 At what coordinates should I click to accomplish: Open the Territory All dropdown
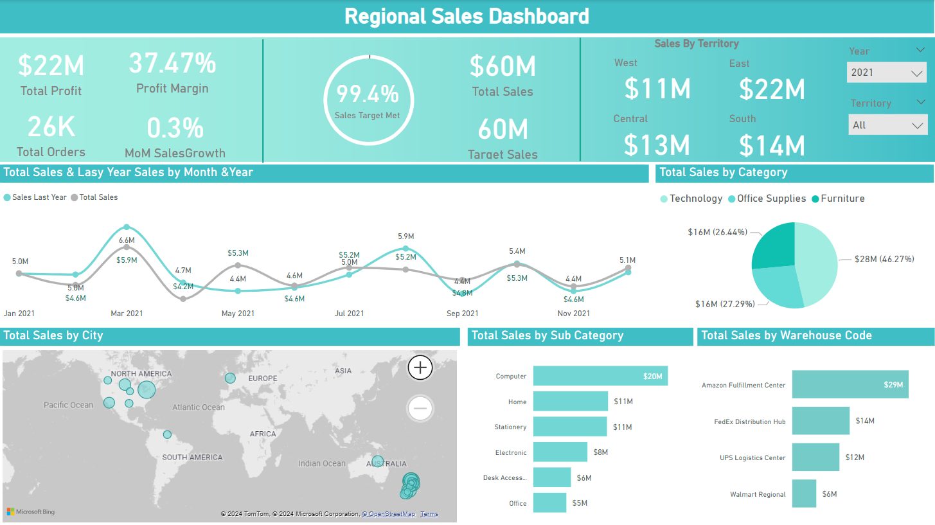coord(887,125)
